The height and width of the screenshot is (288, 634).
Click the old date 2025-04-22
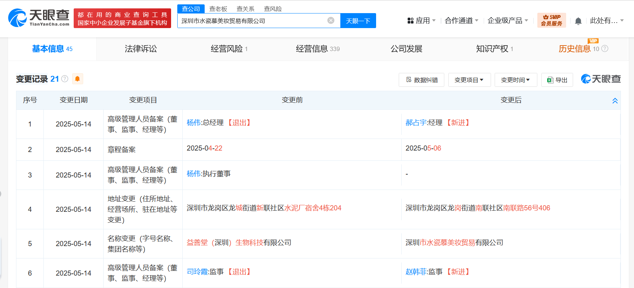click(204, 148)
